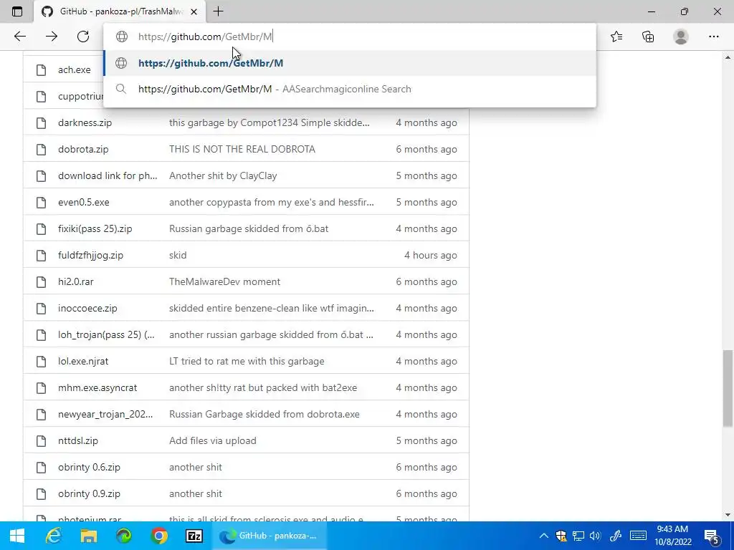Open the mhm.exe.asyncrat file

point(97,387)
